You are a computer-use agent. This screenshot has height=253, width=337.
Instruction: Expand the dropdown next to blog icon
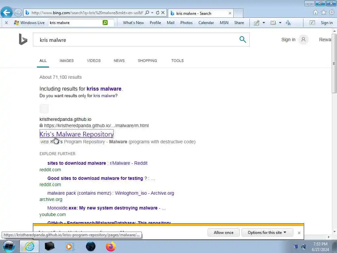[264, 23]
